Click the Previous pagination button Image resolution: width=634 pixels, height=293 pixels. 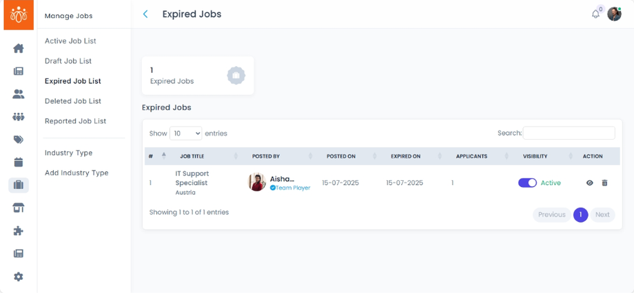coord(551,215)
